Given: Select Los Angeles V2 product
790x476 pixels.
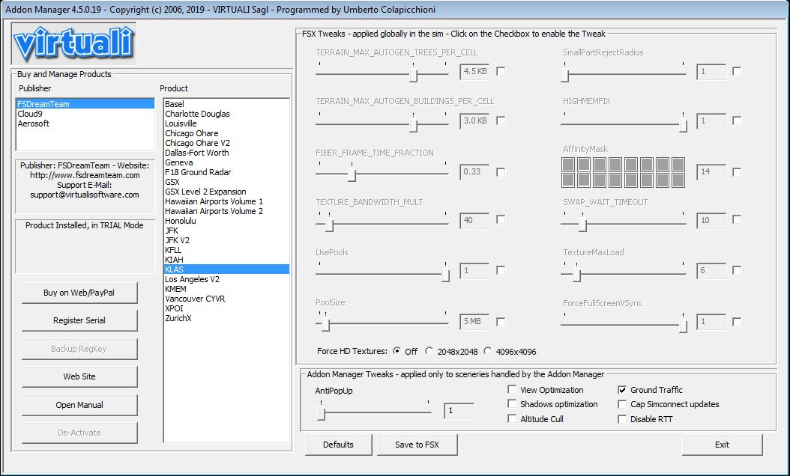Looking at the screenshot, I should pyautogui.click(x=226, y=279).
